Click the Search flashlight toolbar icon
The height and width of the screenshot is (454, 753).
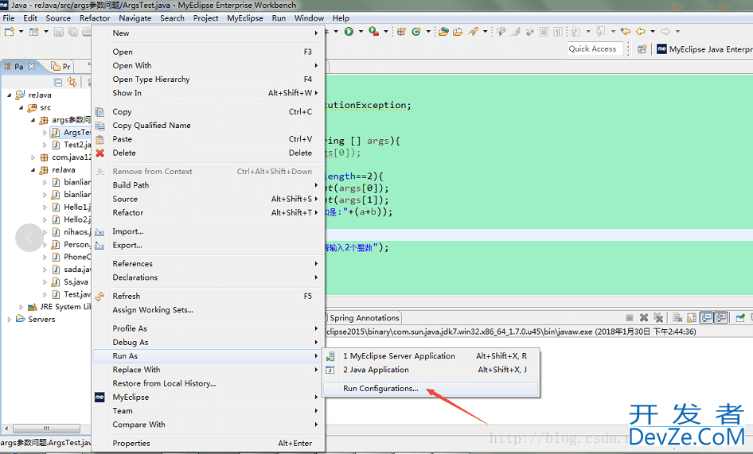point(473,31)
